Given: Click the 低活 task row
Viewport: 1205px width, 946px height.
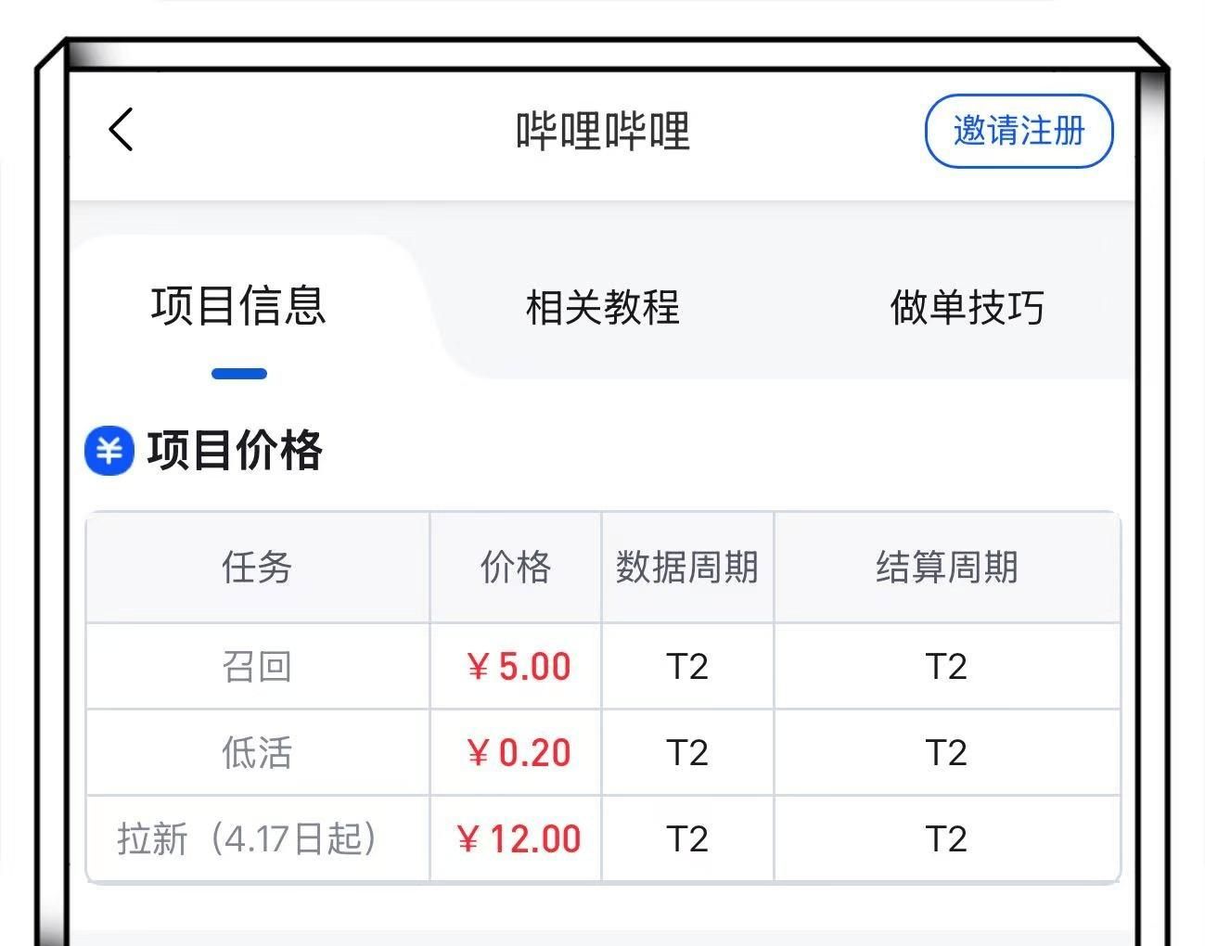Looking at the screenshot, I should click(257, 752).
